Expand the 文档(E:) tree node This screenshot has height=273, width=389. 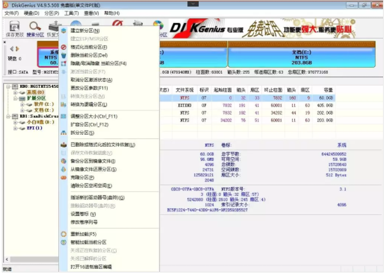[x=23, y=110]
